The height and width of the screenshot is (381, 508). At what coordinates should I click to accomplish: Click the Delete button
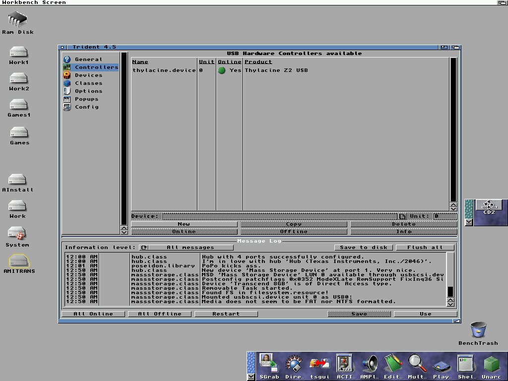[404, 224]
